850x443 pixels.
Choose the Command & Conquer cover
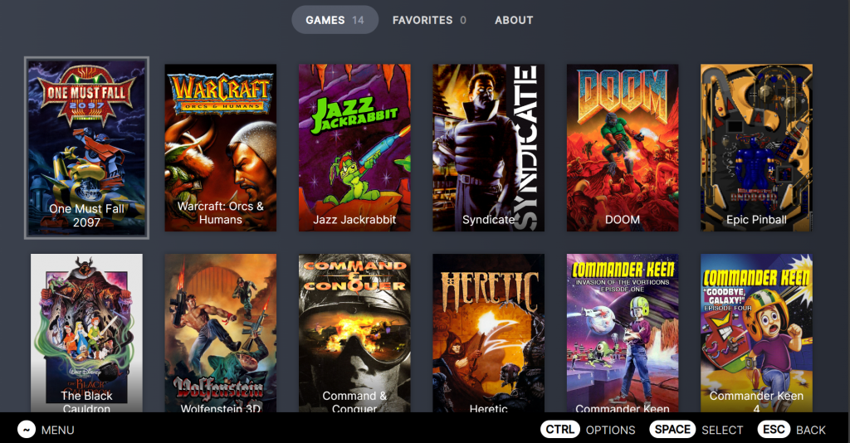click(x=354, y=333)
